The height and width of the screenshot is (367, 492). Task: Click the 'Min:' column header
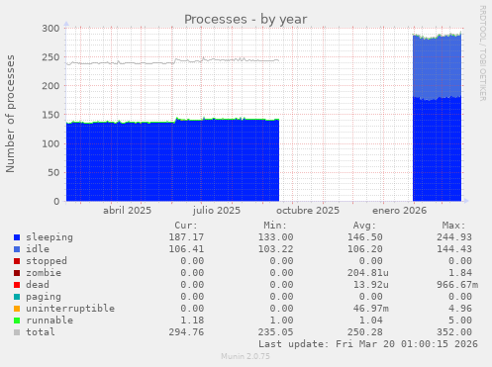tap(275, 226)
